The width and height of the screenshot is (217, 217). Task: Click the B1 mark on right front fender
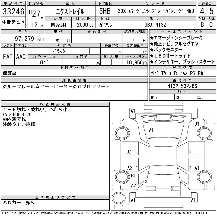(x=197, y=124)
